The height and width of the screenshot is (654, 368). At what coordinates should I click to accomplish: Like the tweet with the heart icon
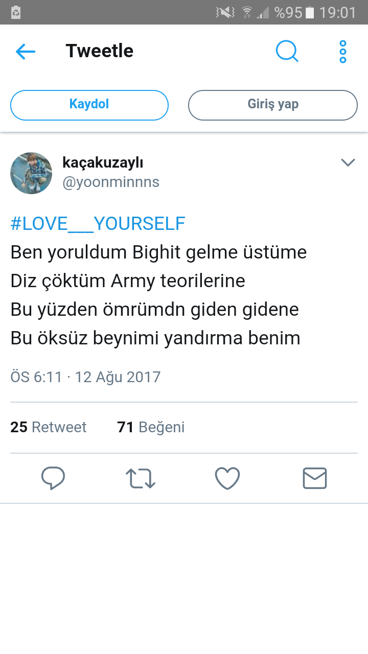227,478
